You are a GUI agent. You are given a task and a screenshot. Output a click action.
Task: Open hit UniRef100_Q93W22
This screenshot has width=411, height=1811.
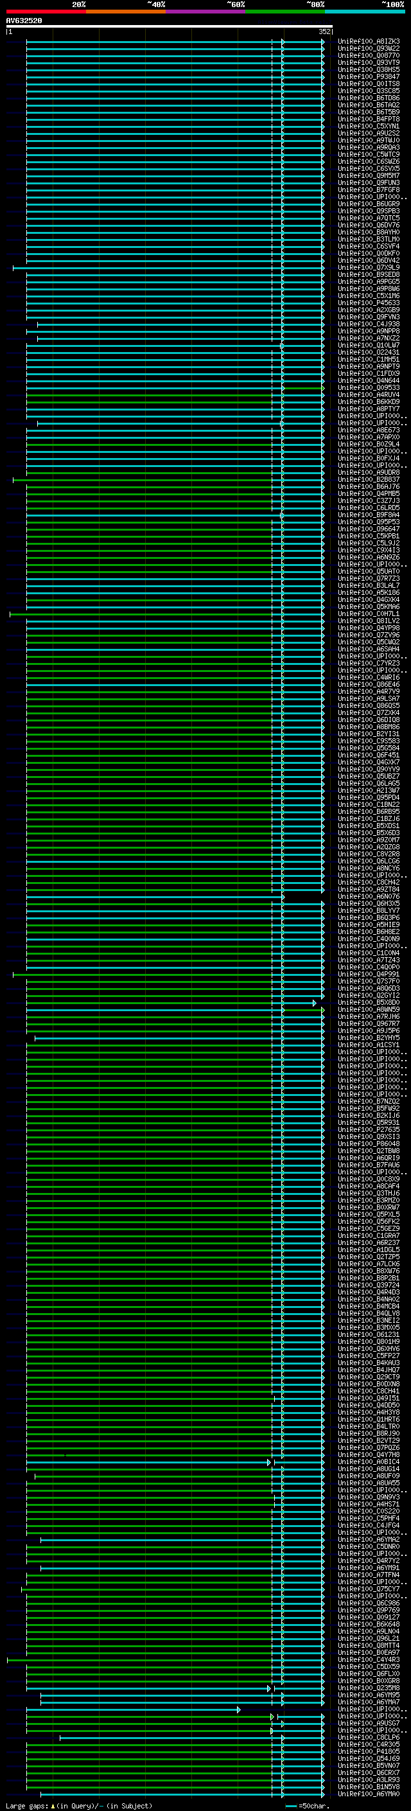tap(369, 49)
